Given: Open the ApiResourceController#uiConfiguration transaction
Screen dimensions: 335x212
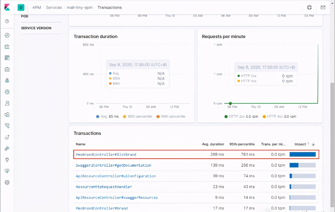Looking at the screenshot, I should coord(116,176).
